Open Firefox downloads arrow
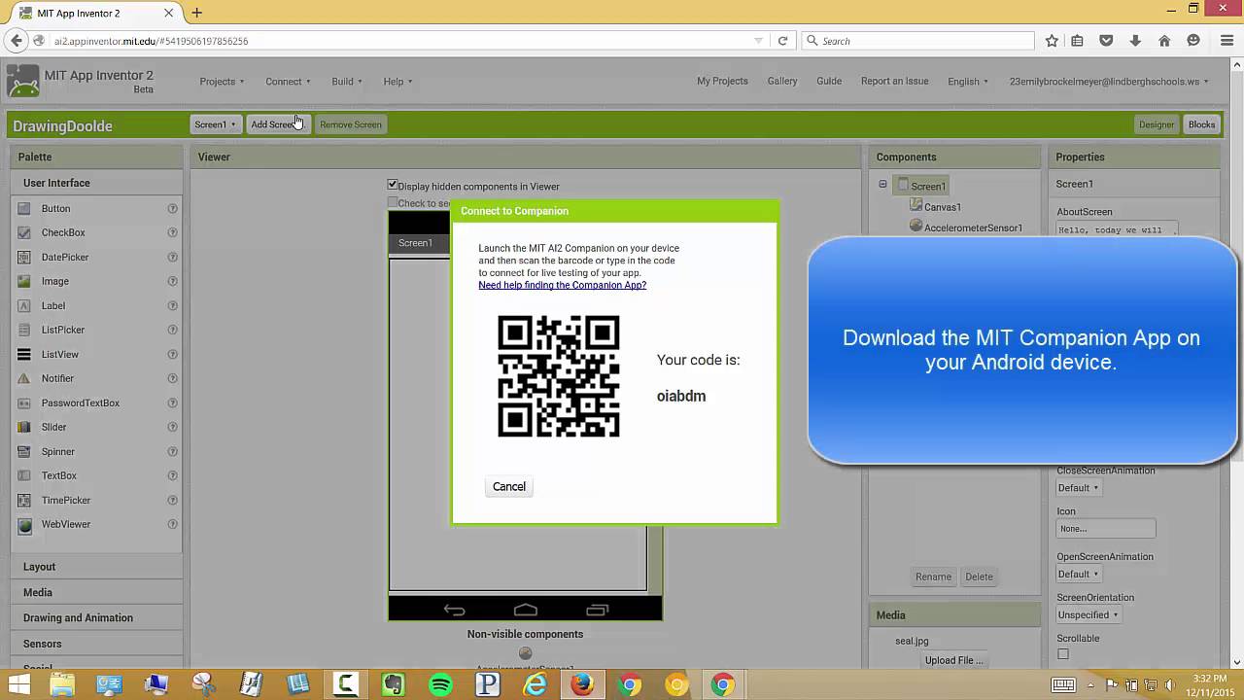The height and width of the screenshot is (700, 1244). click(1135, 41)
